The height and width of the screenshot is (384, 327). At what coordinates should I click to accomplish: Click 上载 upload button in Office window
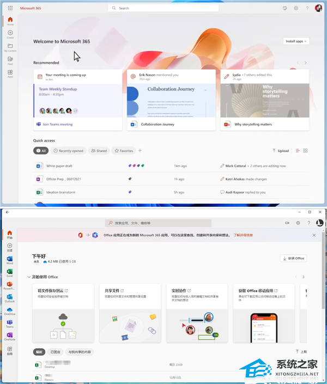click(x=301, y=352)
